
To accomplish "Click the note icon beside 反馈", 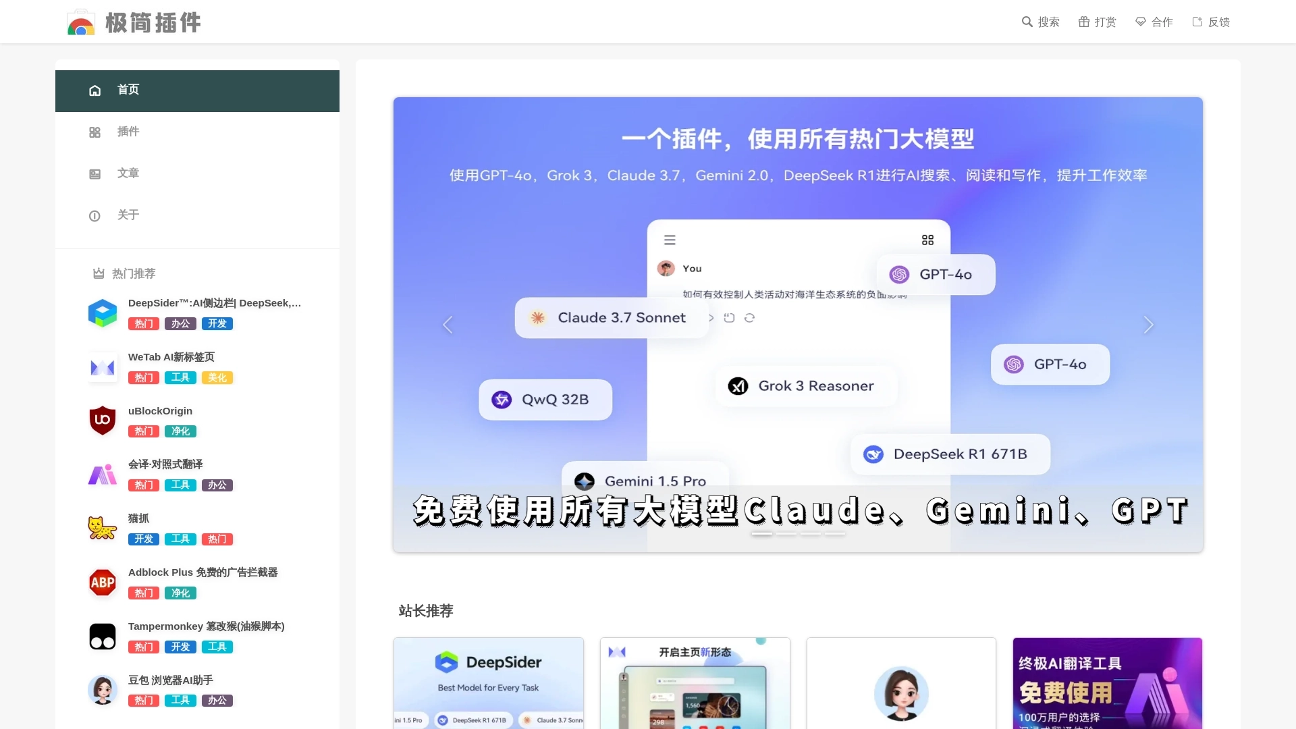I will (x=1197, y=22).
